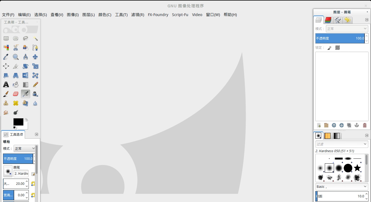Select the Perspective tool
371x202 pixels.
(16, 75)
